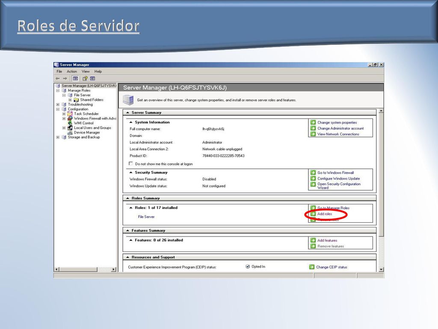The height and width of the screenshot is (329, 438).
Task: Toggle the Show/Hide Action Pane toolbar button
Action: [x=92, y=79]
